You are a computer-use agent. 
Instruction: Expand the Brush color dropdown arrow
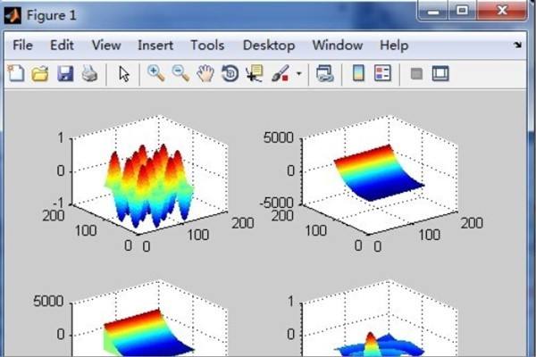(298, 73)
